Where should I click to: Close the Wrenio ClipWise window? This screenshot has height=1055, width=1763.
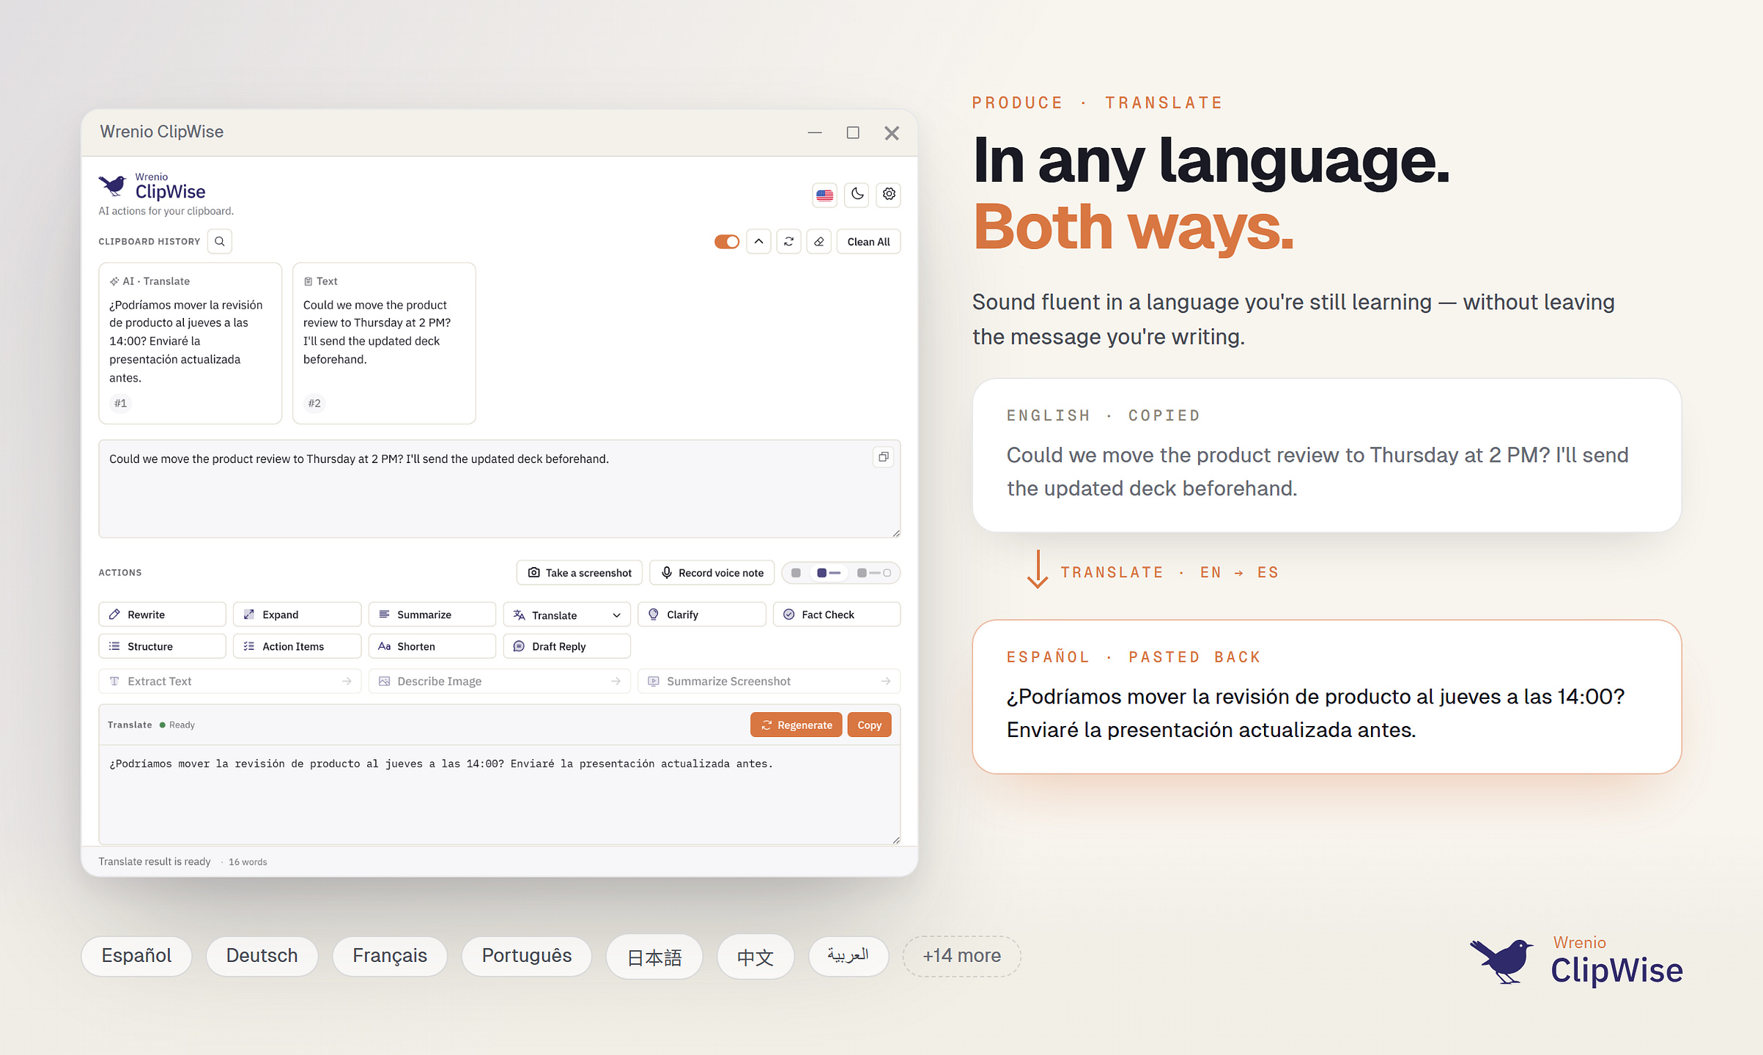(x=892, y=133)
